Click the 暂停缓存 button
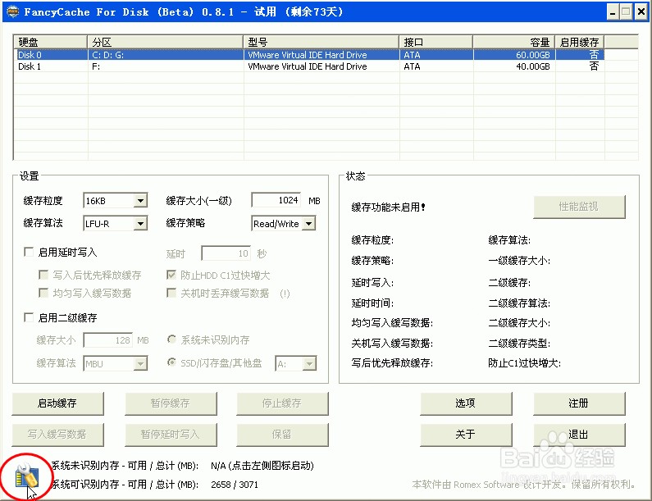Image resolution: width=652 pixels, height=501 pixels. [x=171, y=403]
